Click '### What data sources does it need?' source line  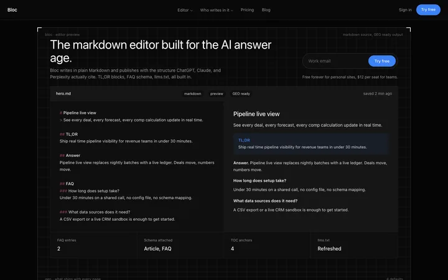[95, 212]
